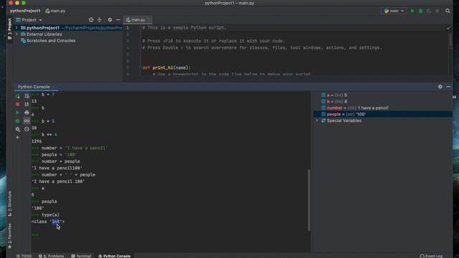Open the Terminal tool window
This screenshot has height=258, width=459.
(x=81, y=256)
